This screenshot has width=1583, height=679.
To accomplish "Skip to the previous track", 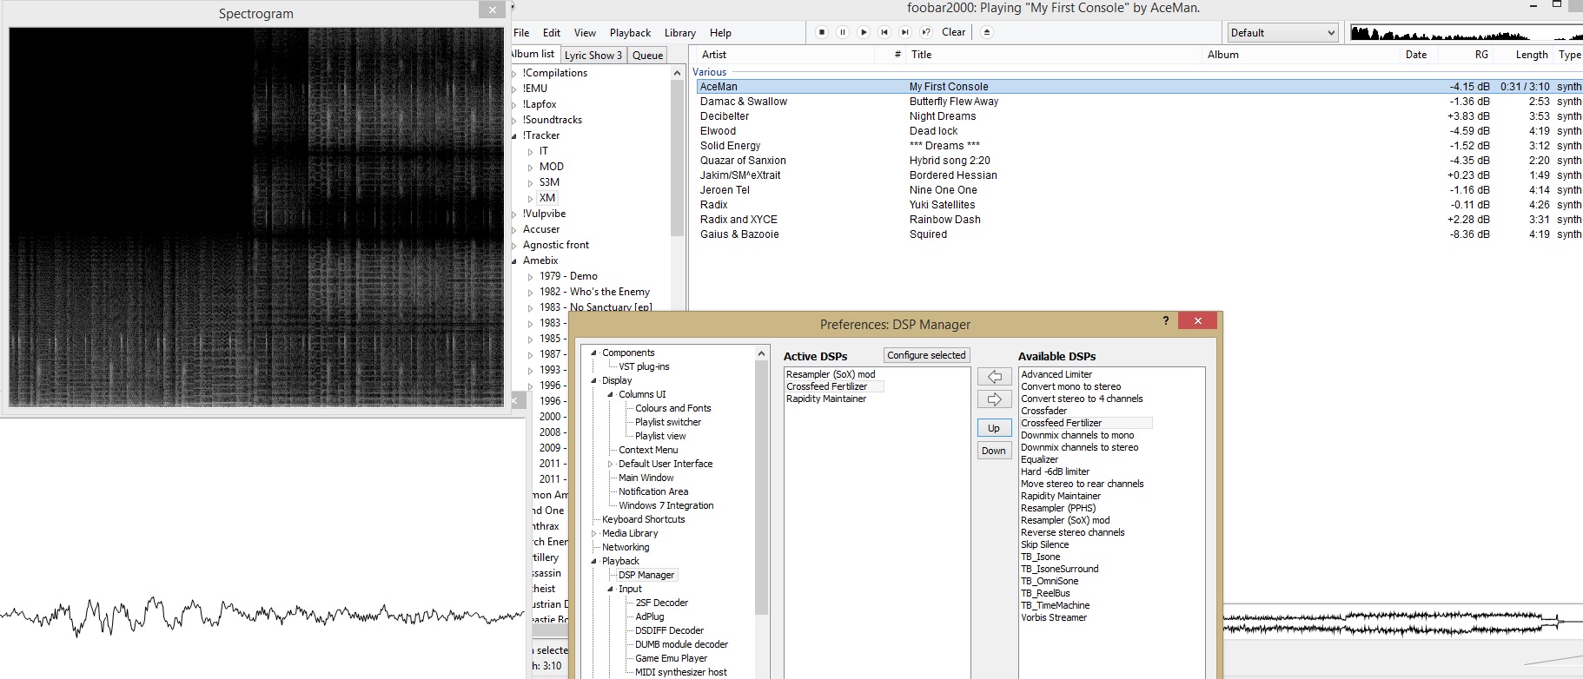I will (x=884, y=32).
